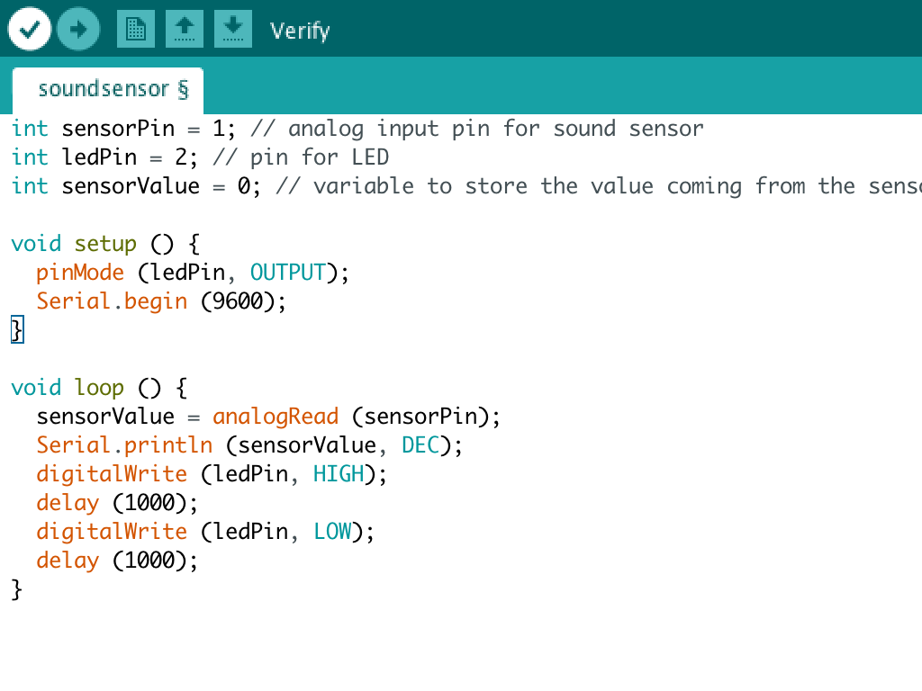Click the OUTPUT constant in setup
Viewport: 922px width, 691px height.
click(x=287, y=273)
